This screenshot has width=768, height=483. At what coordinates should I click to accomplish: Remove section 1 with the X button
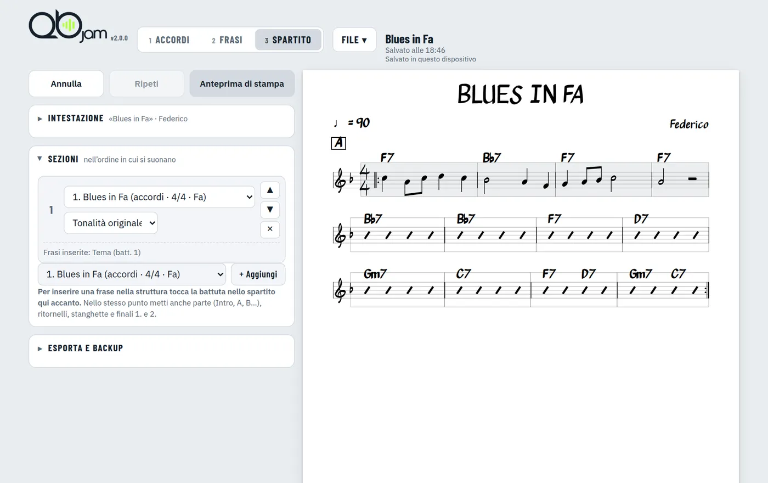click(270, 229)
